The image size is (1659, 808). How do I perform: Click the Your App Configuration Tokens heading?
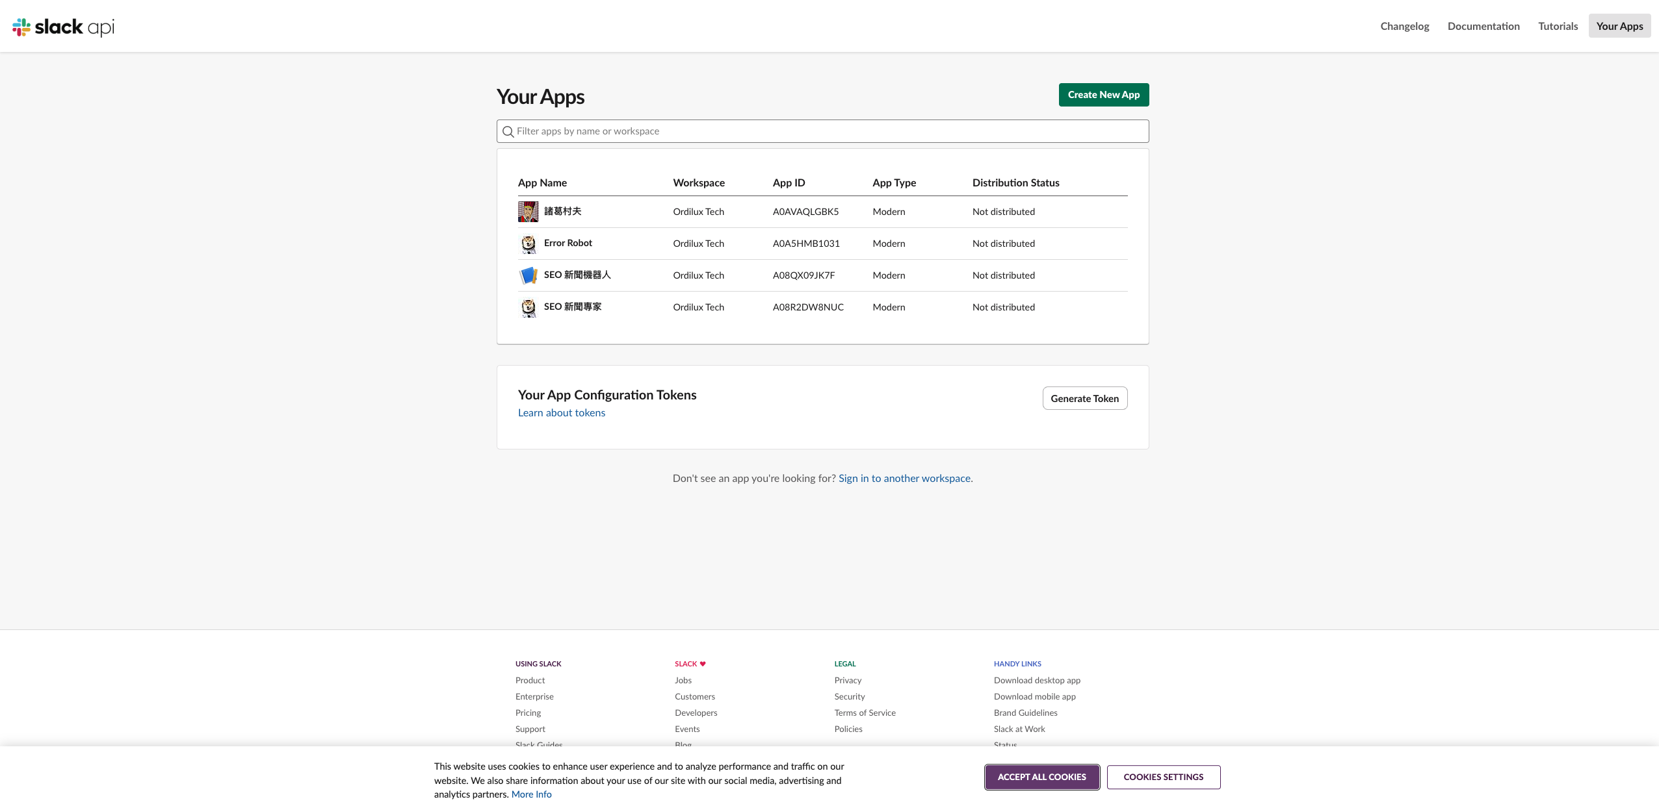click(x=607, y=395)
